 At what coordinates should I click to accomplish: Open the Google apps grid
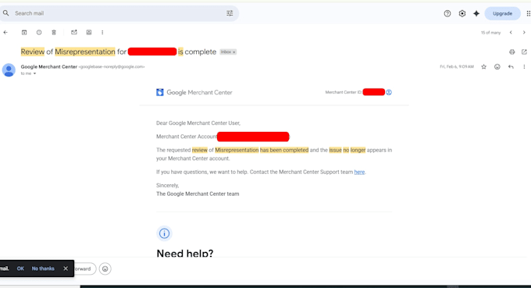529,13
